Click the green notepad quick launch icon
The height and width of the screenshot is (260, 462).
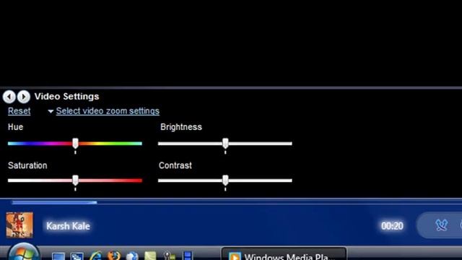tap(151, 256)
